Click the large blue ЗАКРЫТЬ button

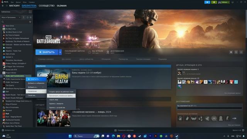click(47, 52)
